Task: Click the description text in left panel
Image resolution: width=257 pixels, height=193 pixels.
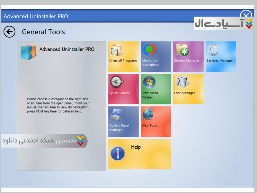Action: (x=58, y=105)
